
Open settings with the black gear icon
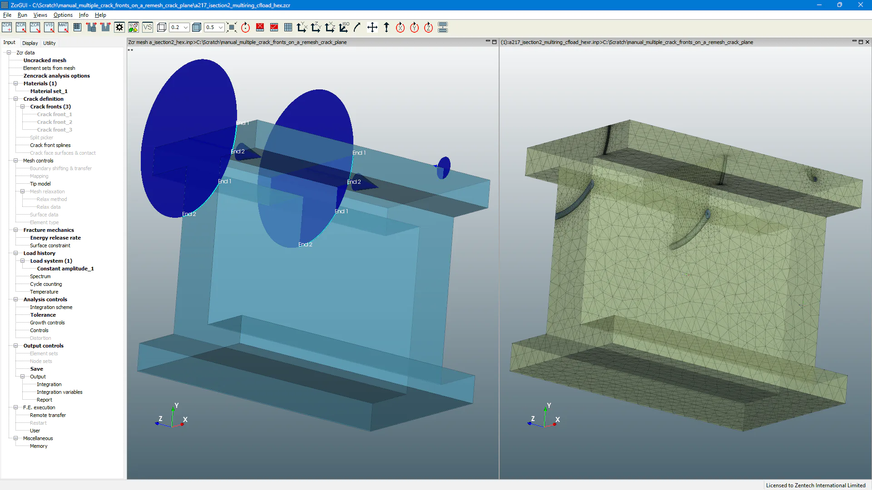(119, 27)
